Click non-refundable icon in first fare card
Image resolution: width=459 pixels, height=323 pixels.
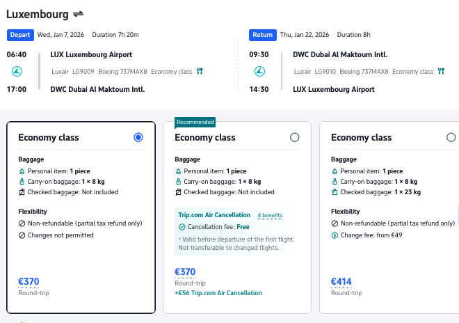22,223
